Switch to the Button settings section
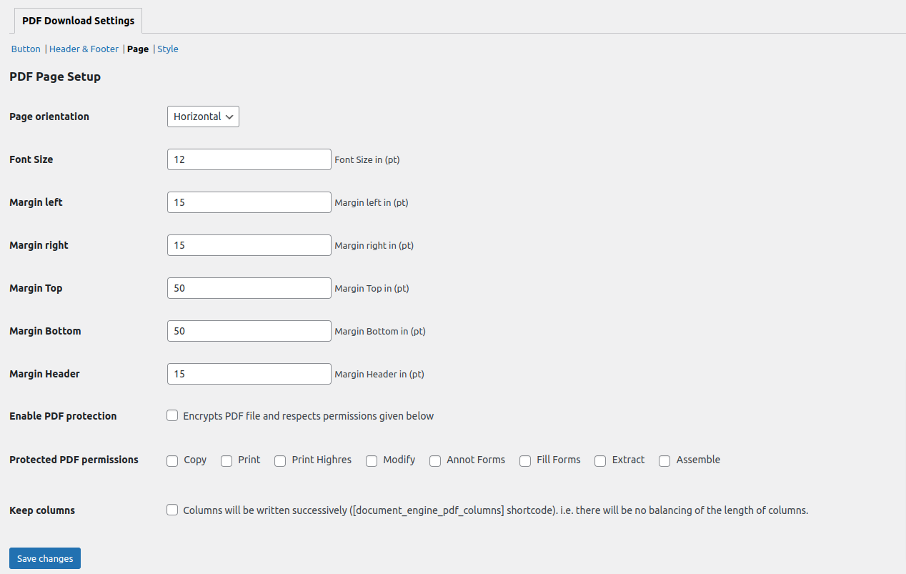Viewport: 906px width, 574px height. coord(26,49)
